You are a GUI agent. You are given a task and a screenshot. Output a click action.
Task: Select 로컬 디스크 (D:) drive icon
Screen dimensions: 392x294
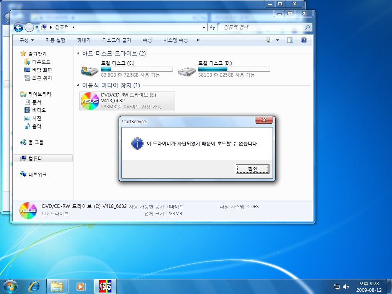(187, 72)
